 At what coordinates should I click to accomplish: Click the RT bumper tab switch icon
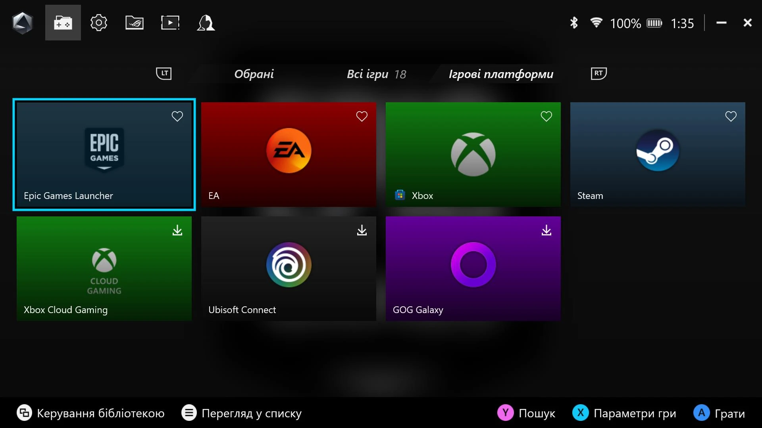[599, 73]
